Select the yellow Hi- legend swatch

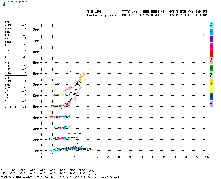211,89
